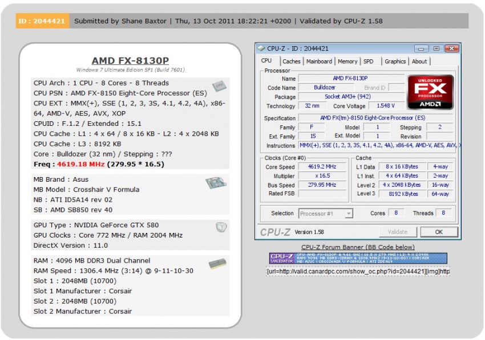Click the OK button in CPU-Z

tap(438, 232)
